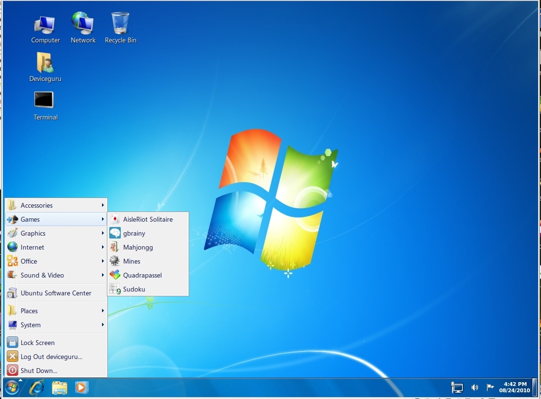
Task: Open the Sound & Video menu entry
Action: tap(56, 275)
